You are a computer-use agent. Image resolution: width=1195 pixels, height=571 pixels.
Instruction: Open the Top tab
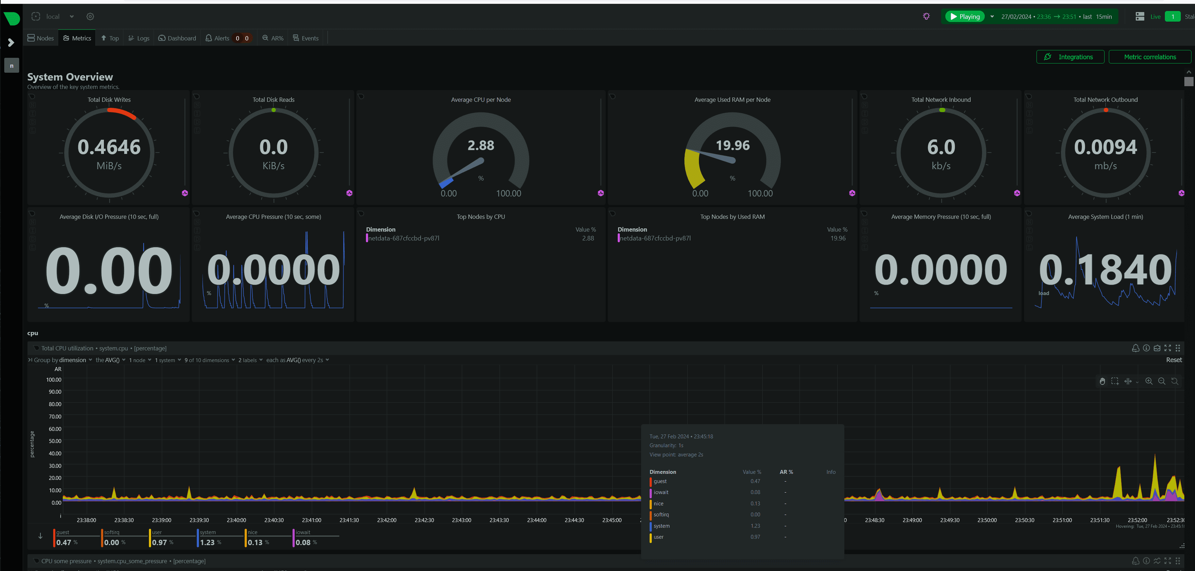tap(110, 38)
